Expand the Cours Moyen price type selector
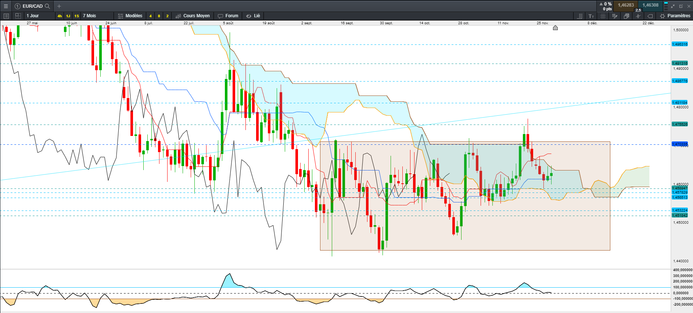The image size is (693, 313). coord(193,16)
